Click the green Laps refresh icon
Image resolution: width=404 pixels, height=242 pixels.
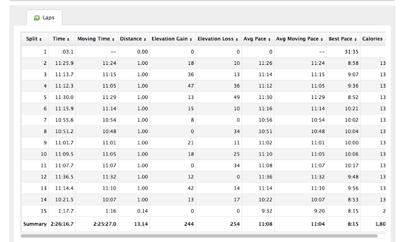click(37, 18)
